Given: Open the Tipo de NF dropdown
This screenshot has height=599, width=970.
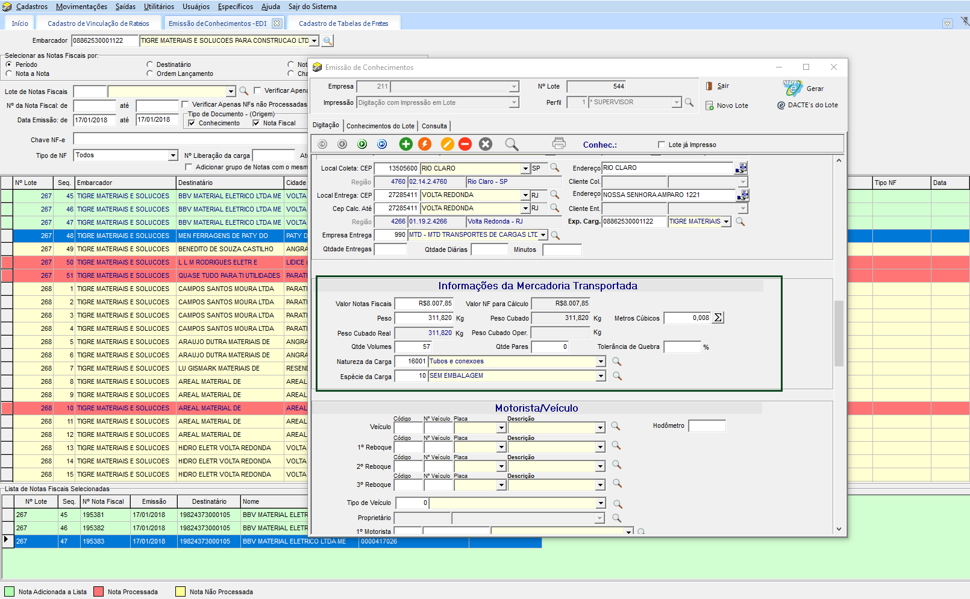Looking at the screenshot, I should 173,155.
